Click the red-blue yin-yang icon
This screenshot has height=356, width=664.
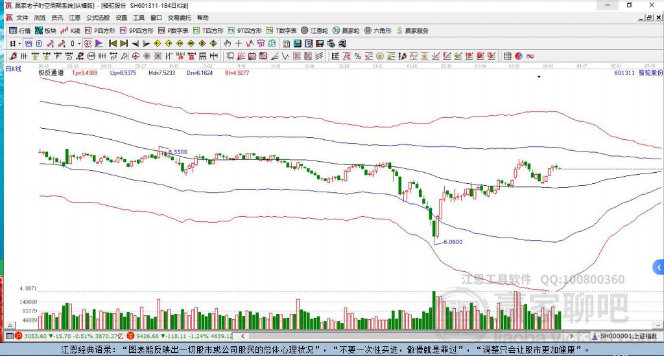(519, 56)
